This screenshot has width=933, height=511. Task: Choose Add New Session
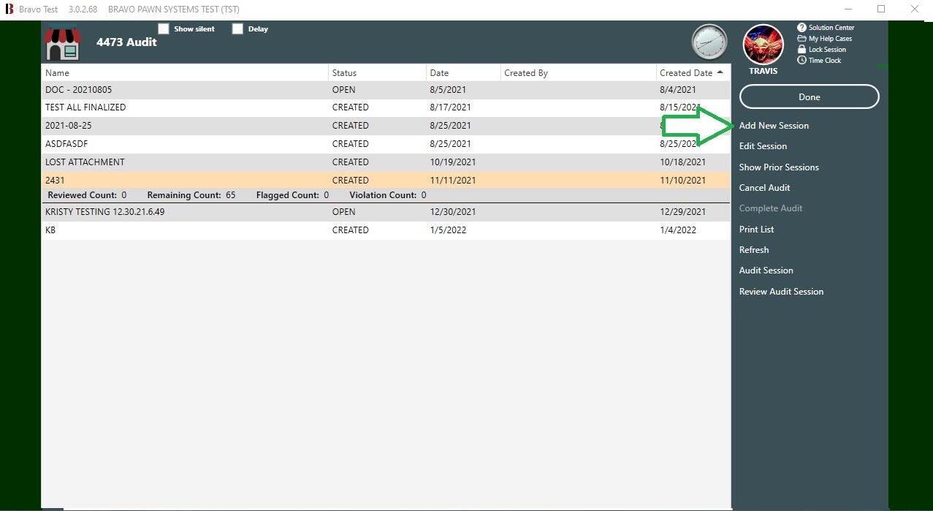click(x=774, y=126)
